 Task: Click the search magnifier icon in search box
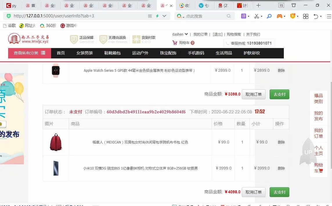(x=229, y=16)
